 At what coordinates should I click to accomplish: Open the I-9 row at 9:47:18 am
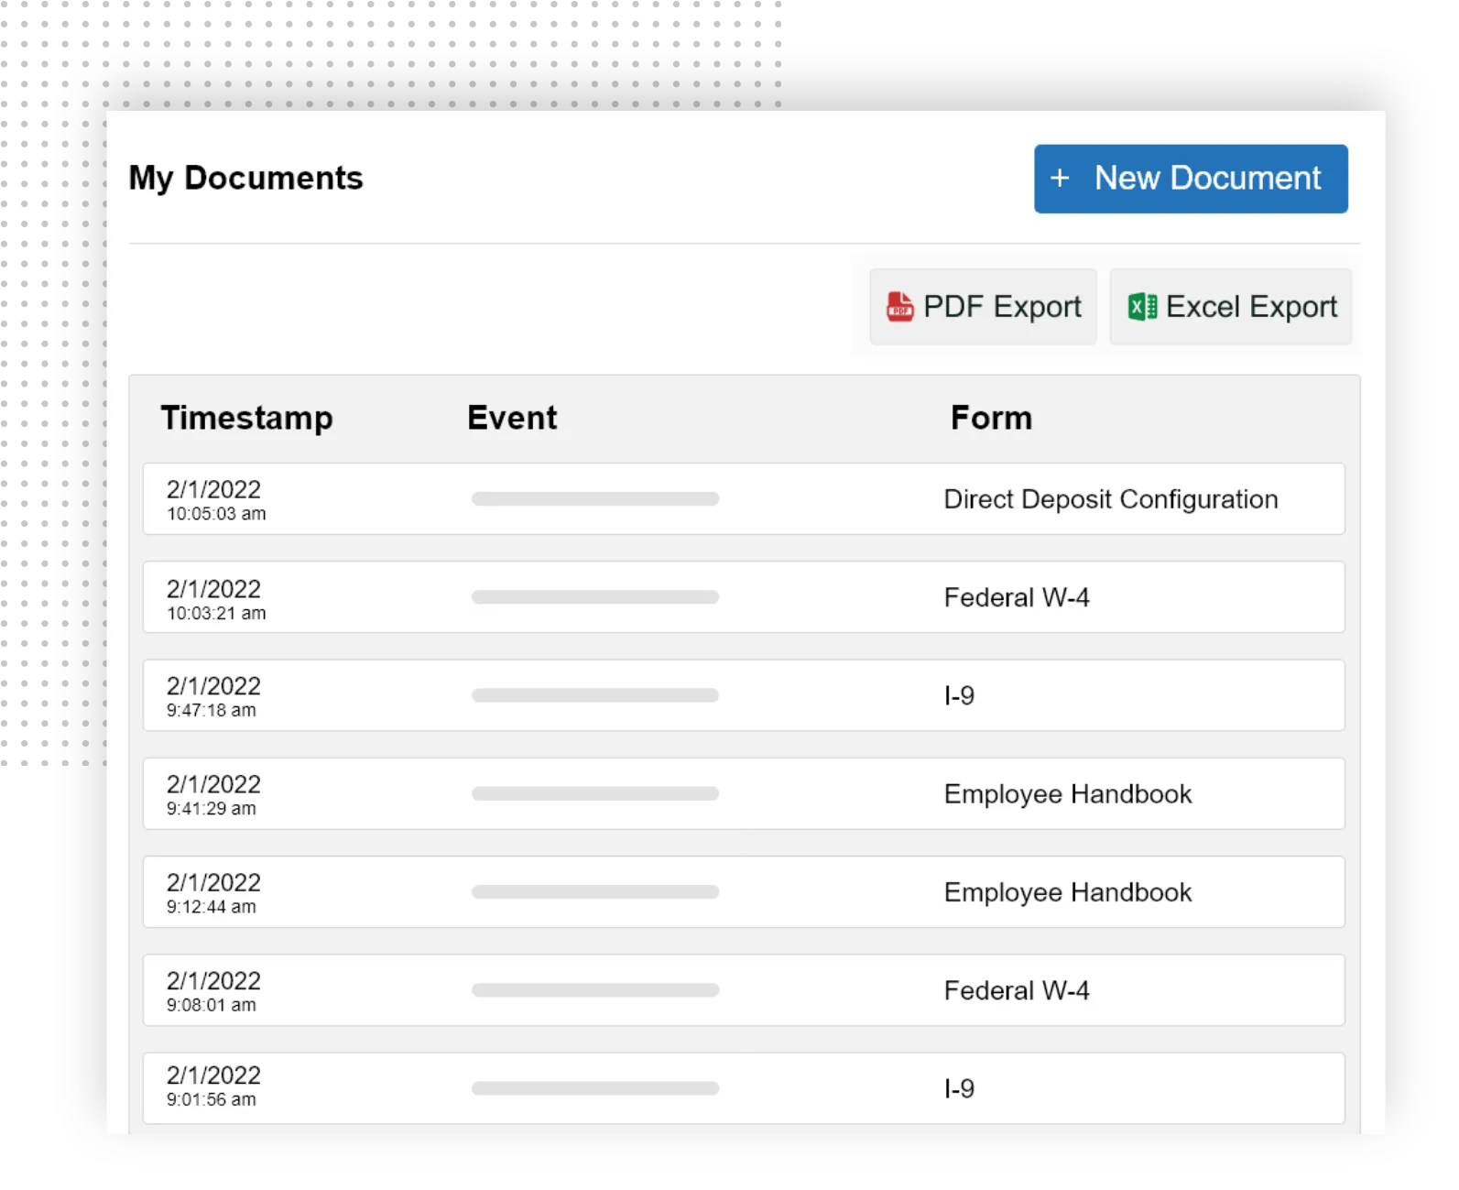pyautogui.click(x=744, y=695)
